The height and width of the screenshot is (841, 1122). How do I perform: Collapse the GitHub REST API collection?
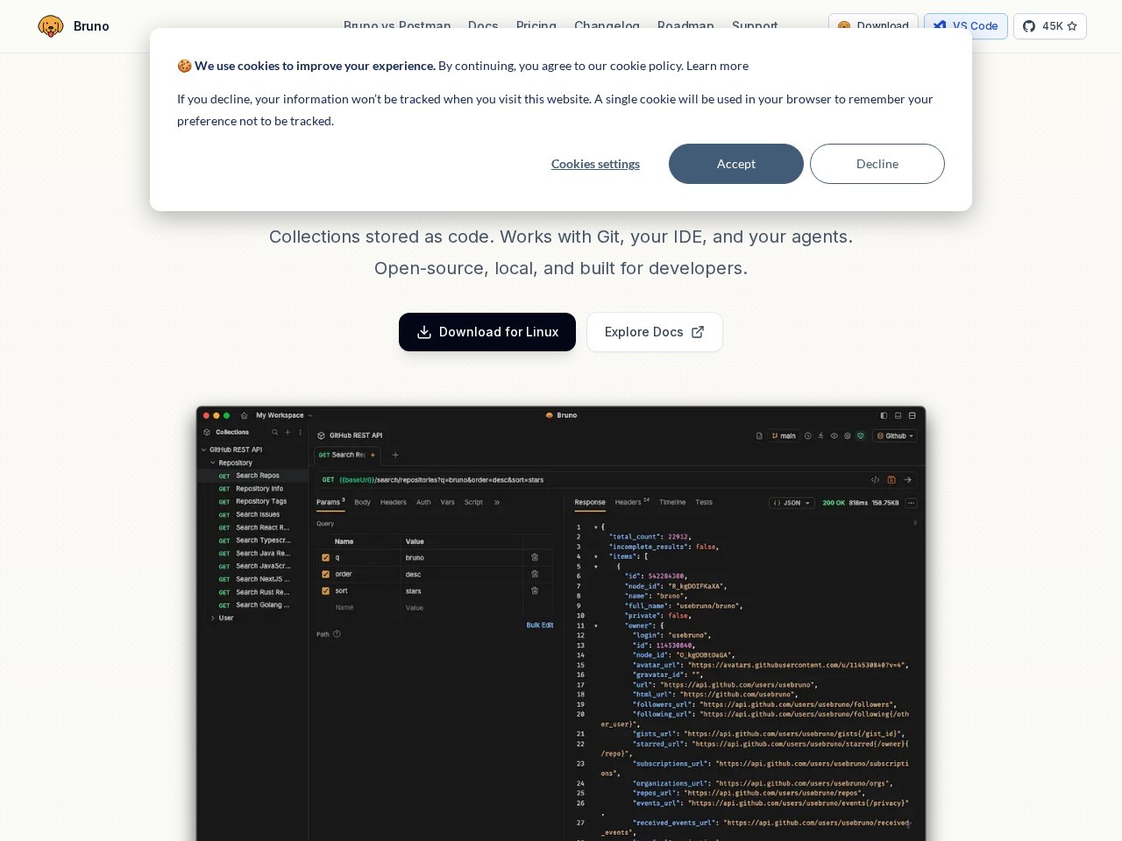point(204,449)
